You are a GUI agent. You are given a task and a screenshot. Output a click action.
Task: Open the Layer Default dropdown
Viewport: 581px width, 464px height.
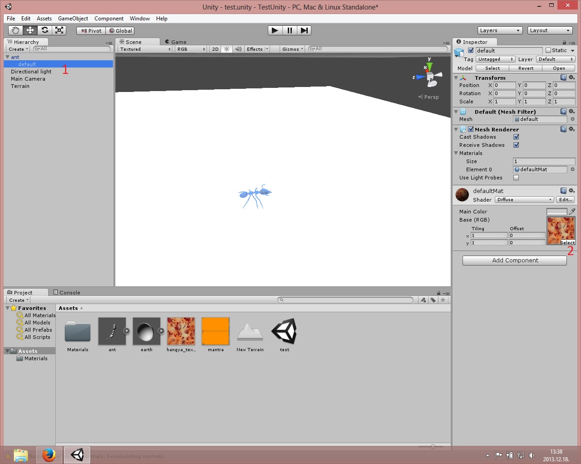pyautogui.click(x=556, y=59)
